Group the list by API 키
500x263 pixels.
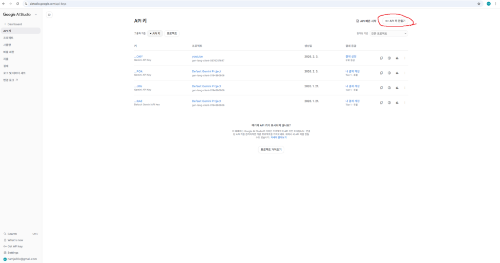tap(155, 33)
